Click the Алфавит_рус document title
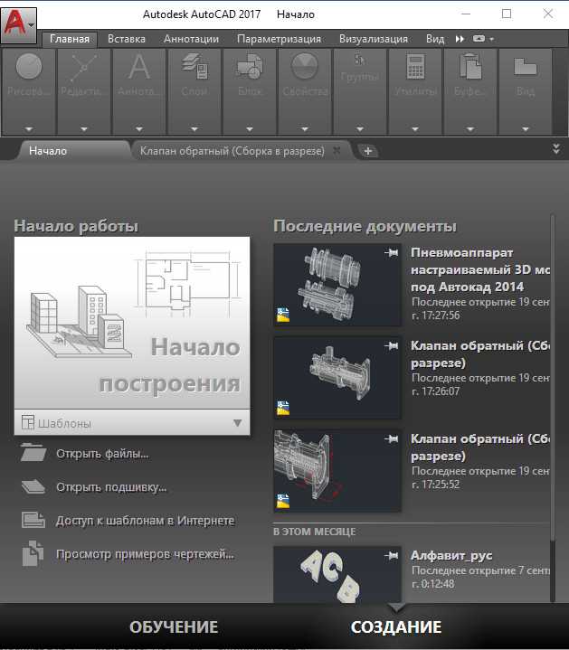 [x=451, y=555]
